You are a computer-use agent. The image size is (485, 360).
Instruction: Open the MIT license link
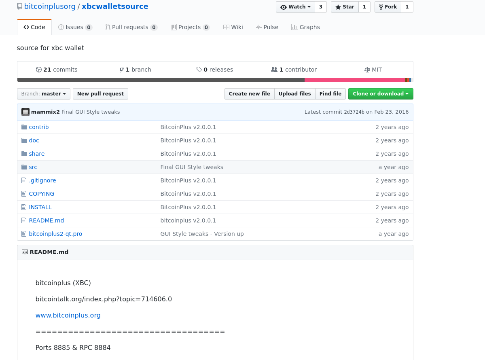click(373, 70)
